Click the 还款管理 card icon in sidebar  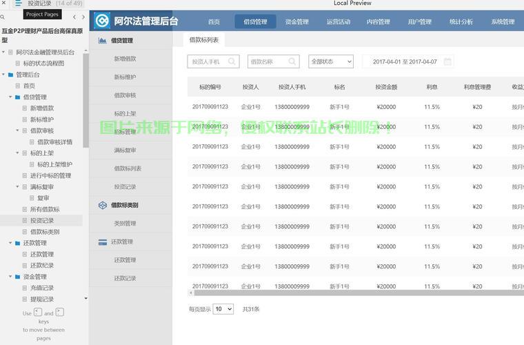(x=103, y=242)
